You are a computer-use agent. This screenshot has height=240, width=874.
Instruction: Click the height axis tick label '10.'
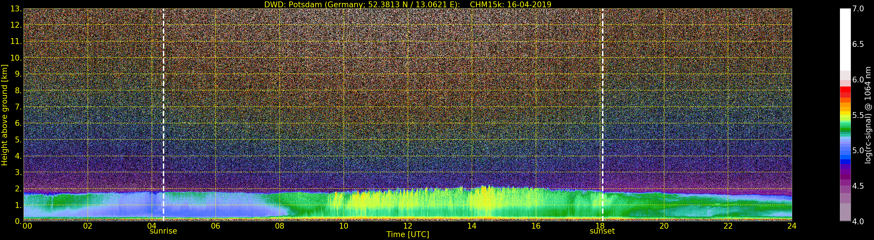[x=16, y=58]
